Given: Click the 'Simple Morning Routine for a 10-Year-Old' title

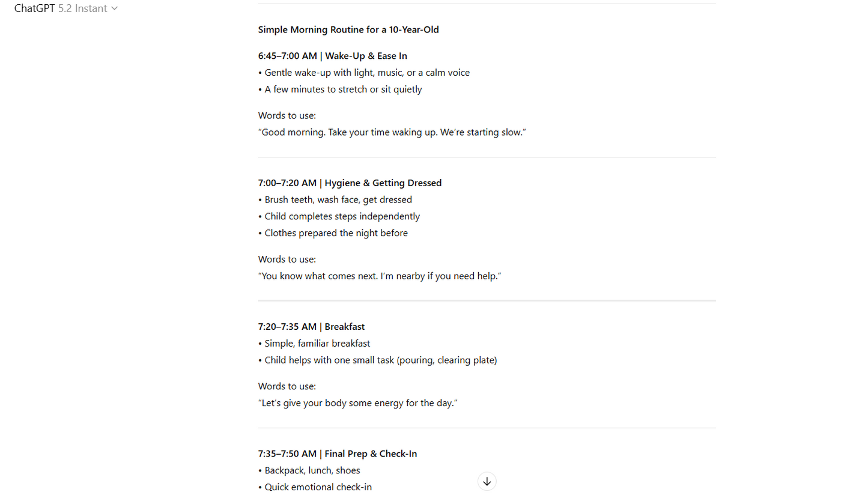Looking at the screenshot, I should 348,29.
